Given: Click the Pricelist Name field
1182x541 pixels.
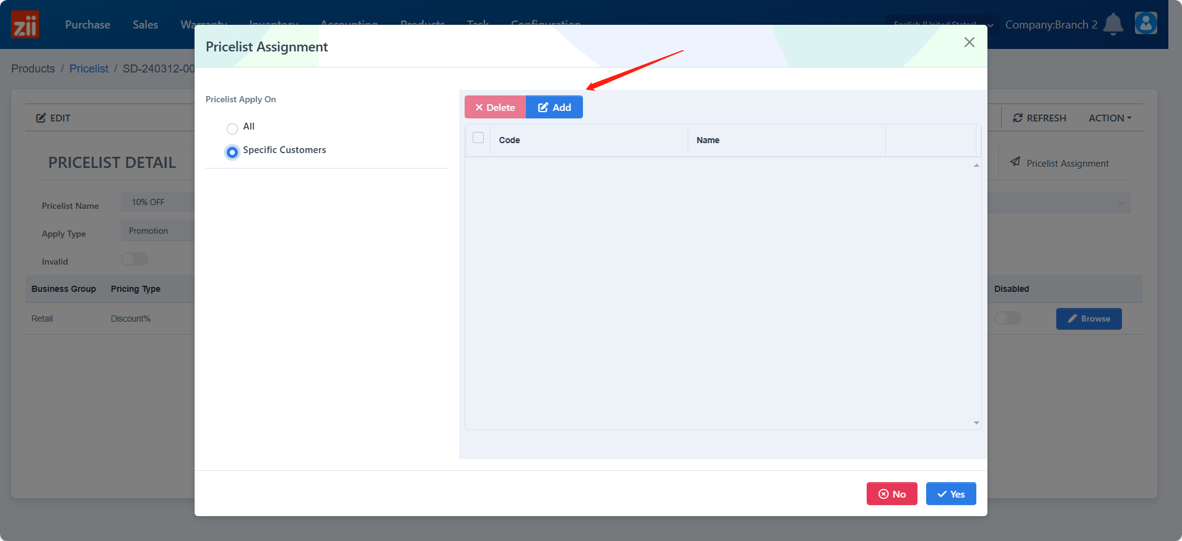Looking at the screenshot, I should point(157,202).
